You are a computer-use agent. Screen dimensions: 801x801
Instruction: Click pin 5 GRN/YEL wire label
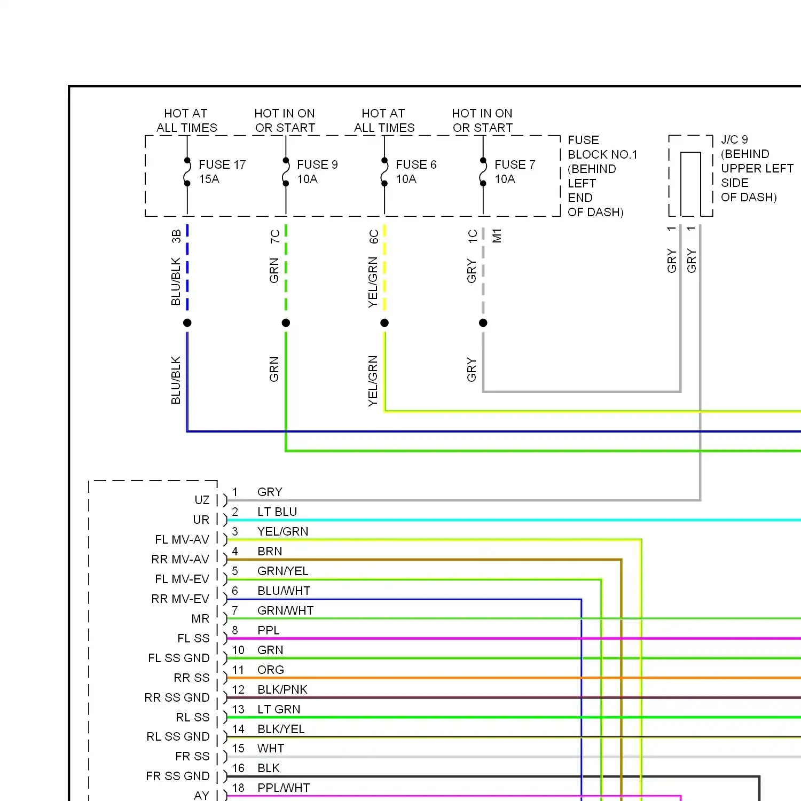pyautogui.click(x=283, y=571)
